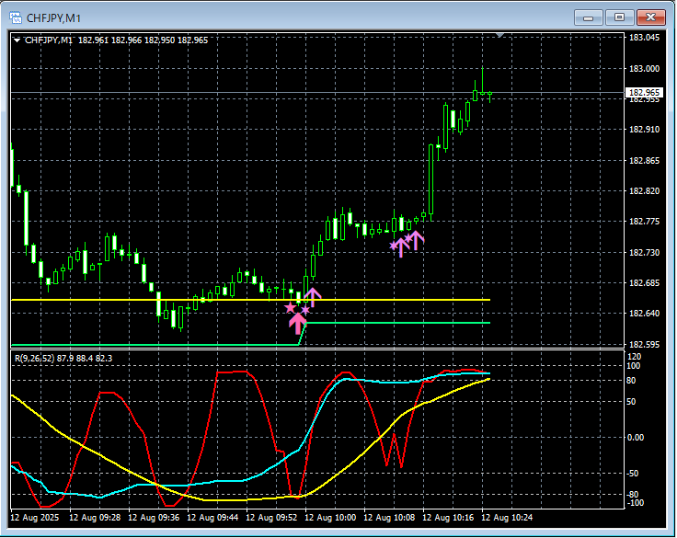Click the 182.910 price scale label
Image resolution: width=677 pixels, height=538 pixels.
pyautogui.click(x=644, y=130)
